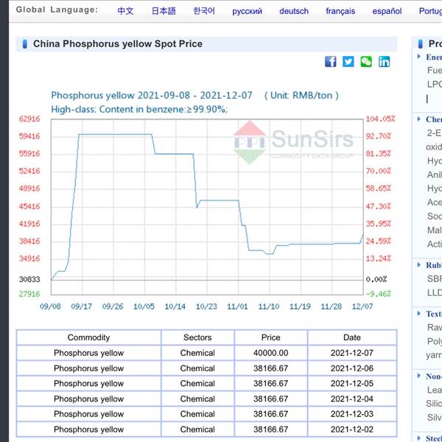
Task: Share the page on Facebook
Action: pyautogui.click(x=330, y=61)
